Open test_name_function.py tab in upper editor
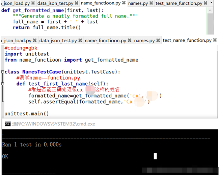The height and width of the screenshot is (175, 219). click(179, 3)
